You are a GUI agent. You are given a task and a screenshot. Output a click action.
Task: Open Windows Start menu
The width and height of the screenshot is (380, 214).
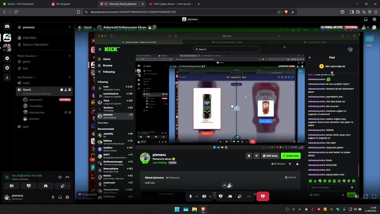[177, 209]
